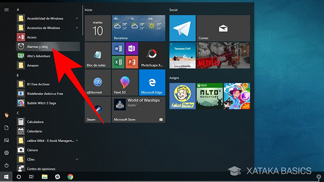Launch Cámara app

click(48, 150)
